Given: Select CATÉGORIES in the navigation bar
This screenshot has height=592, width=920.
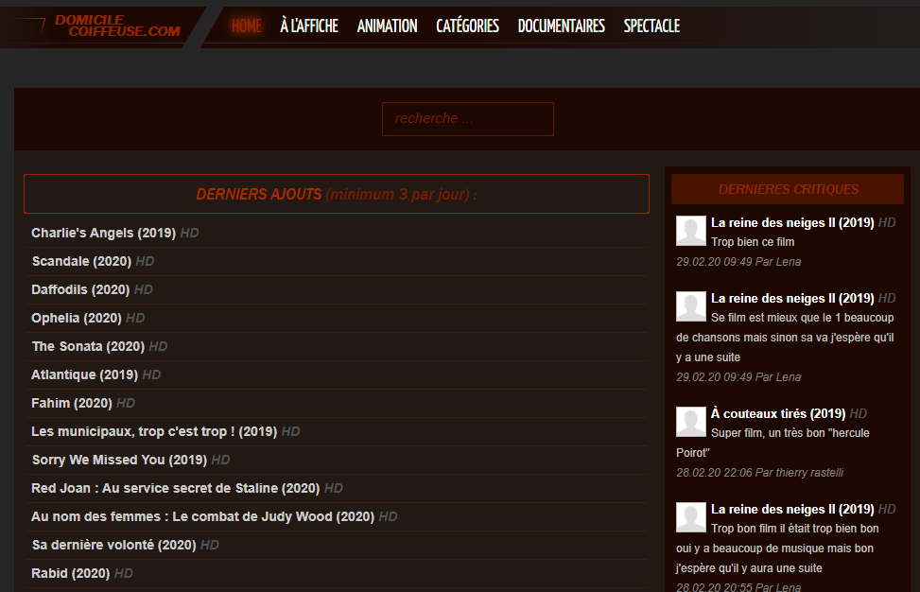Looking at the screenshot, I should [x=468, y=26].
